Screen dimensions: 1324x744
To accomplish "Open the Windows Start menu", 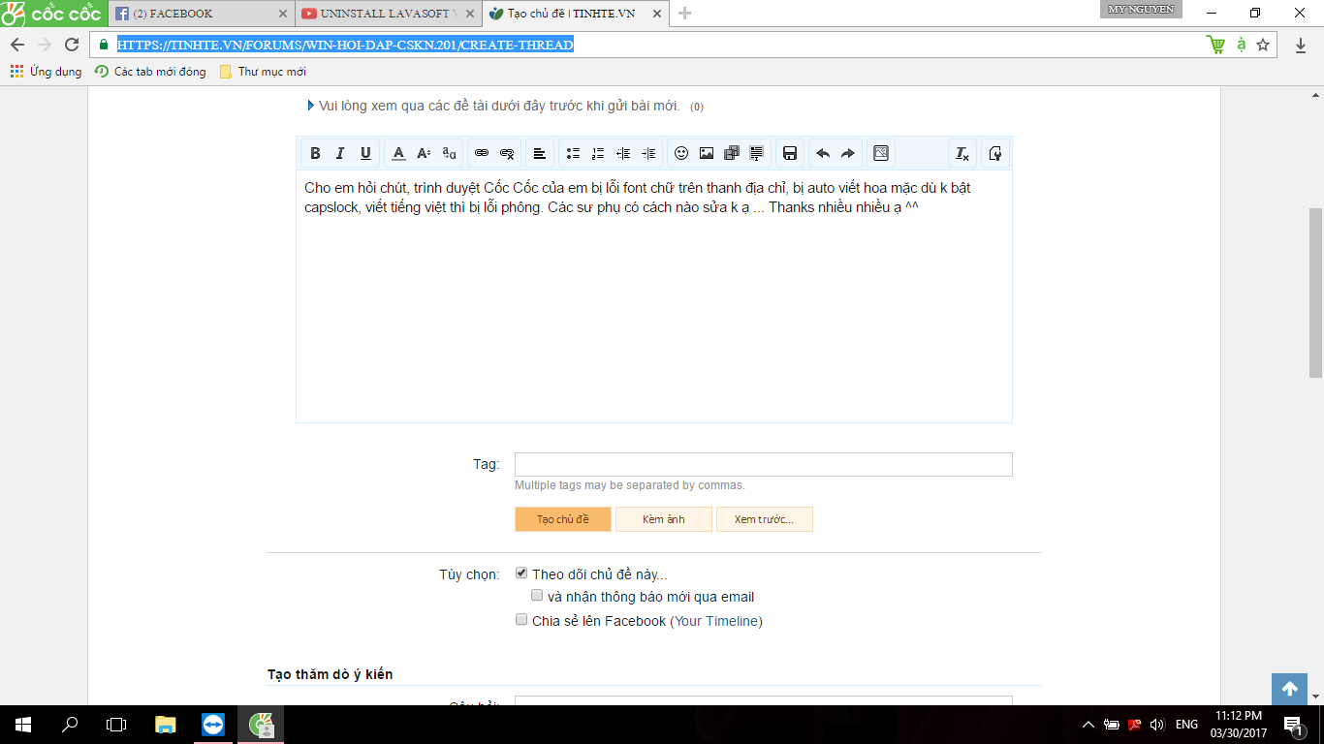I will [23, 724].
